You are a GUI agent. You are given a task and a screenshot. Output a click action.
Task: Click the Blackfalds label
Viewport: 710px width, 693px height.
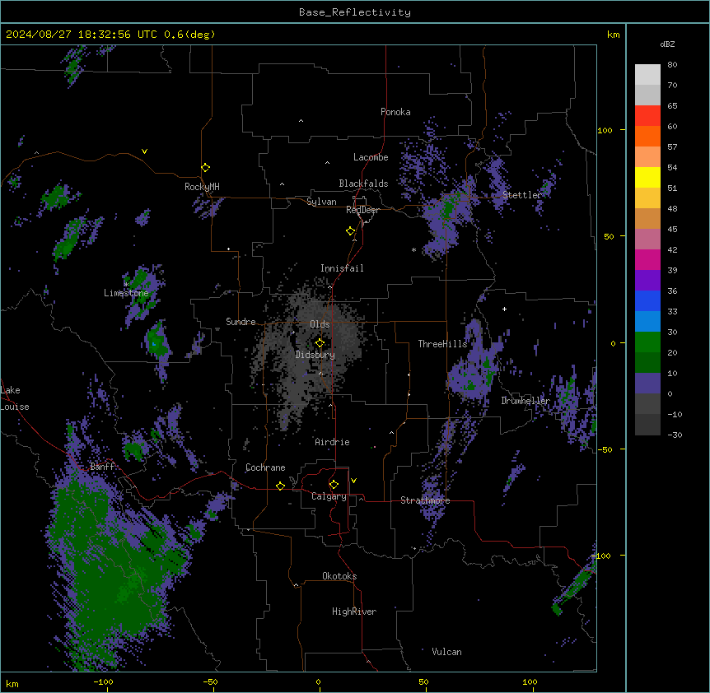tap(363, 184)
